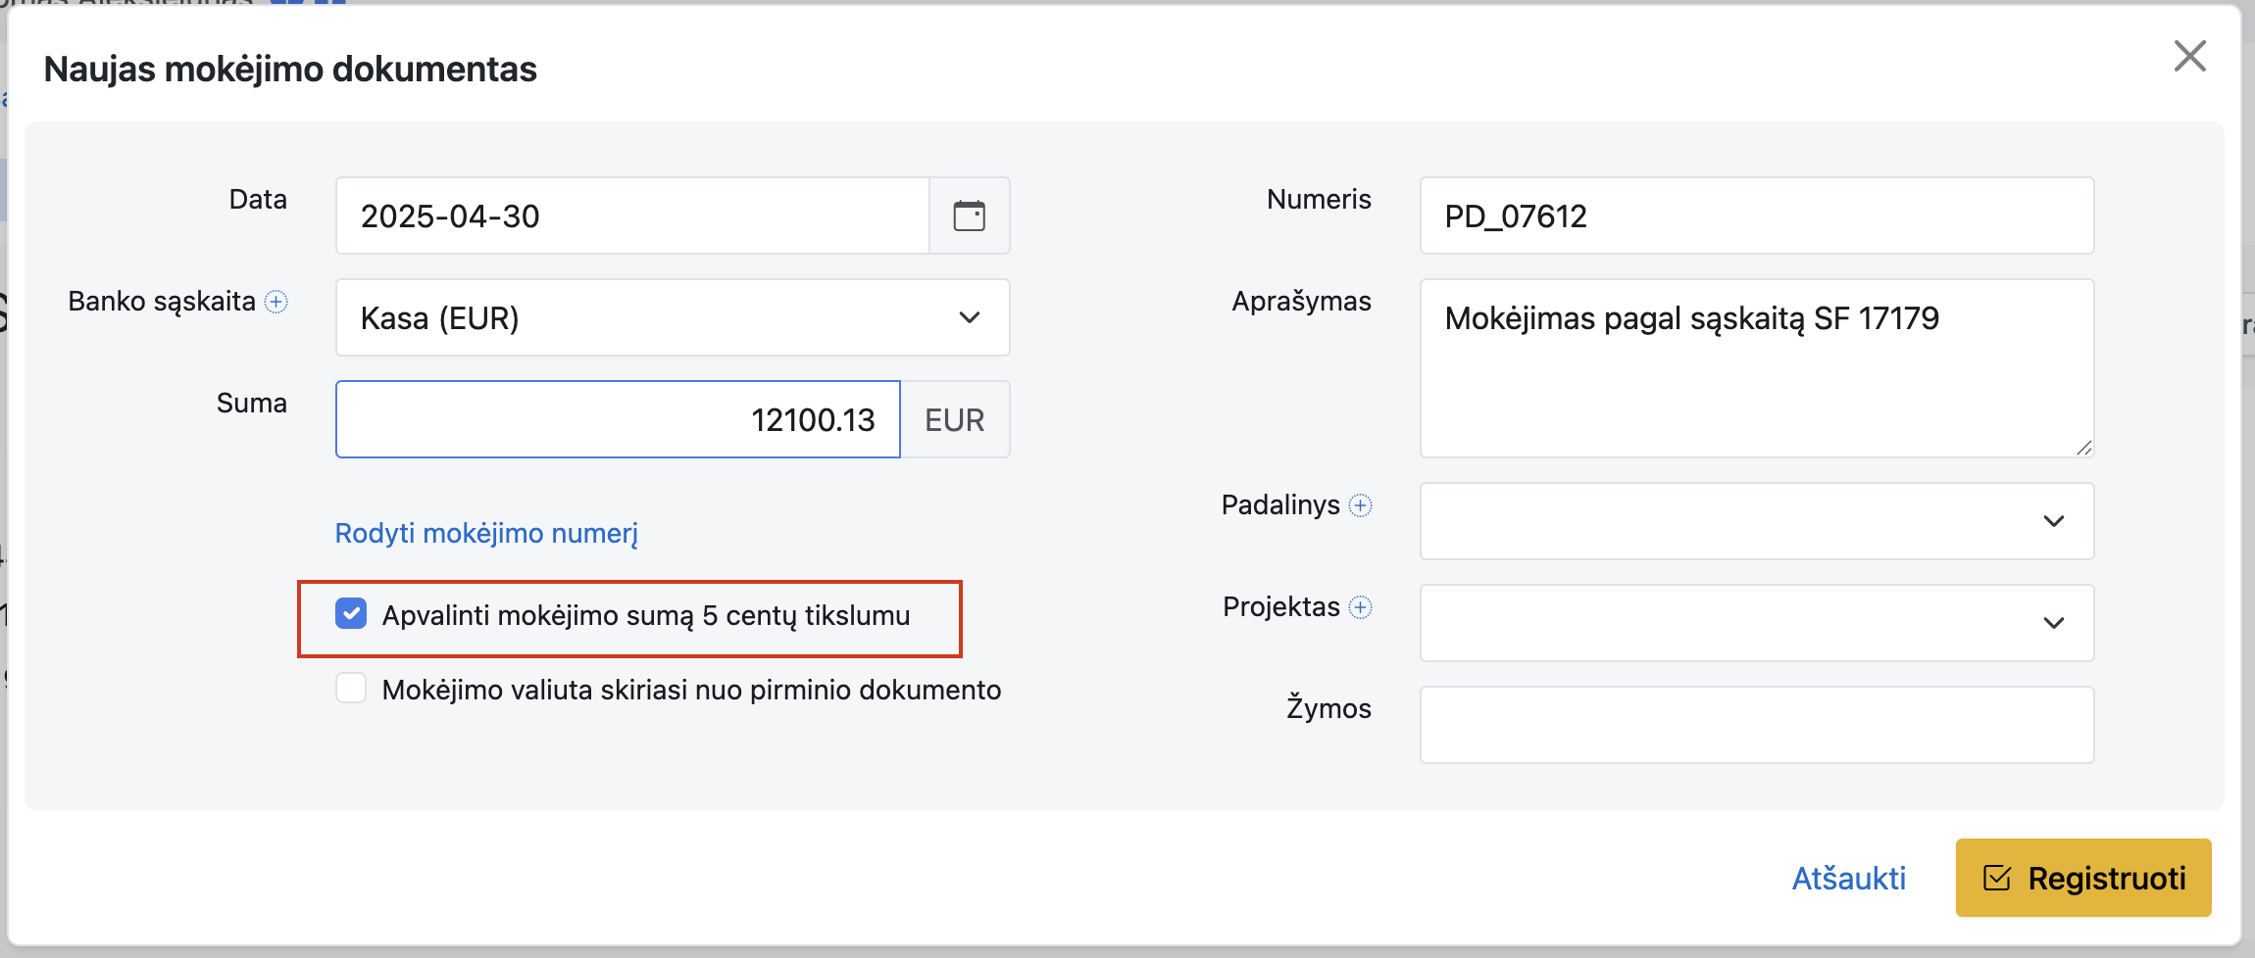Focus the Suma amount field

618,419
